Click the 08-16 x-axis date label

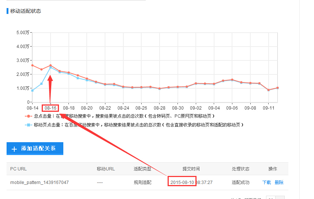51,108
